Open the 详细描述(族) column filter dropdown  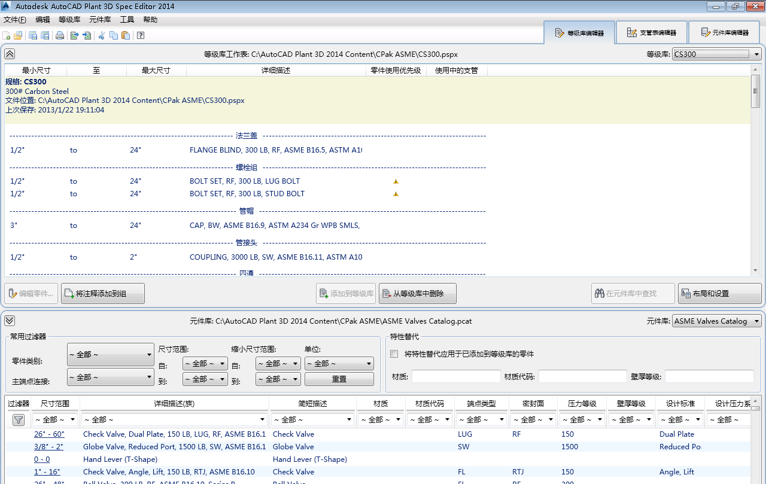pos(175,419)
